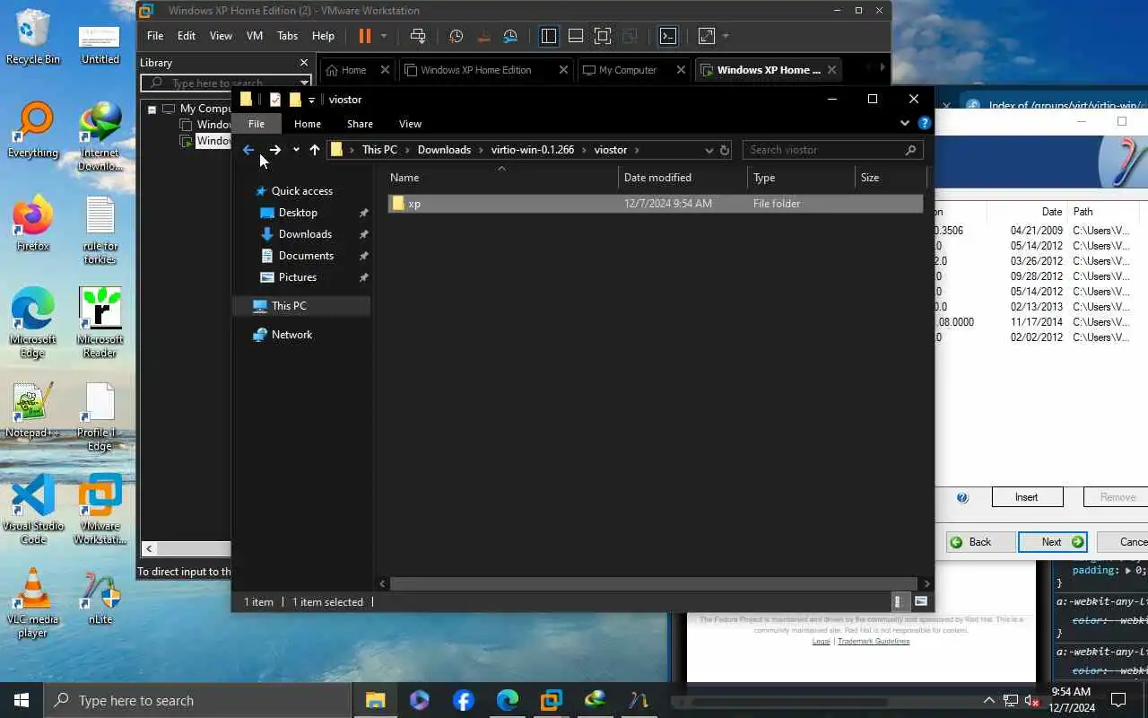Toggle VMware thumbnail bar view icon
The width and height of the screenshot is (1148, 718).
click(x=576, y=36)
